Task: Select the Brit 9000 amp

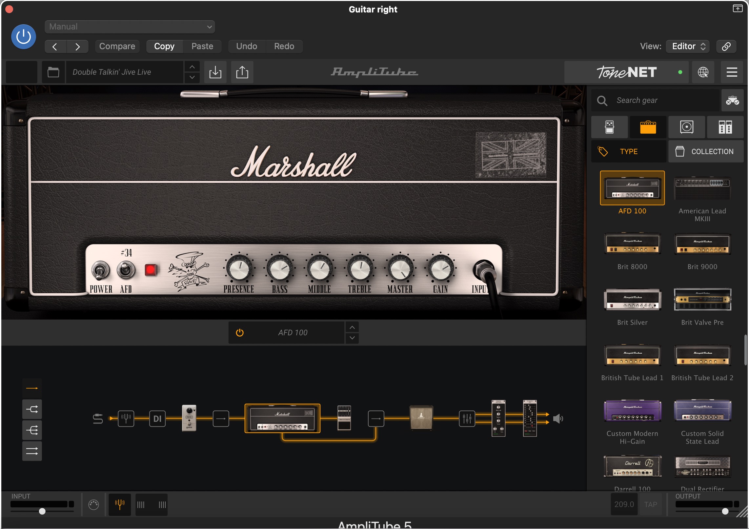Action: [x=702, y=244]
